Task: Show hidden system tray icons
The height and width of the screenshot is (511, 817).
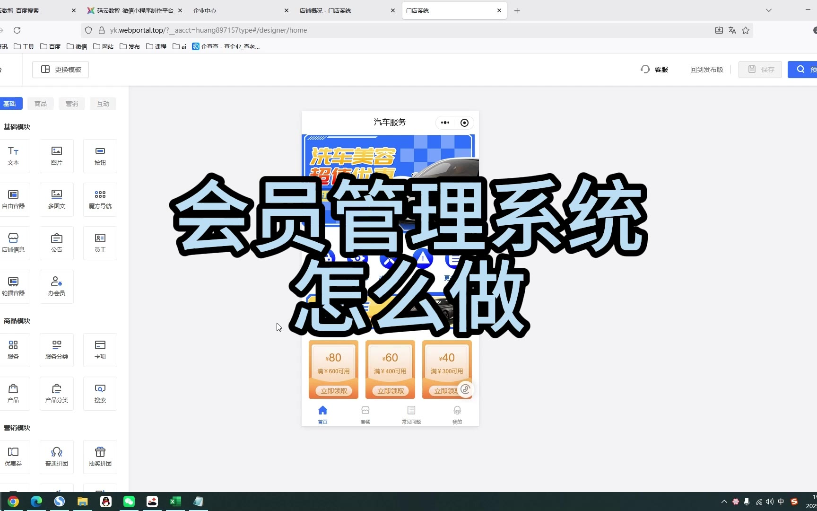Action: tap(724, 502)
